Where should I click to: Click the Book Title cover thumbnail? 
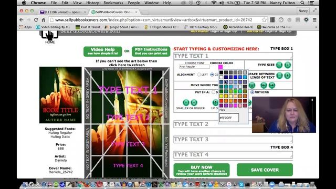(60, 95)
